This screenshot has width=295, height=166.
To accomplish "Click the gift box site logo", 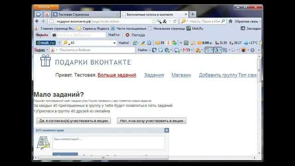I will [x=46, y=60].
